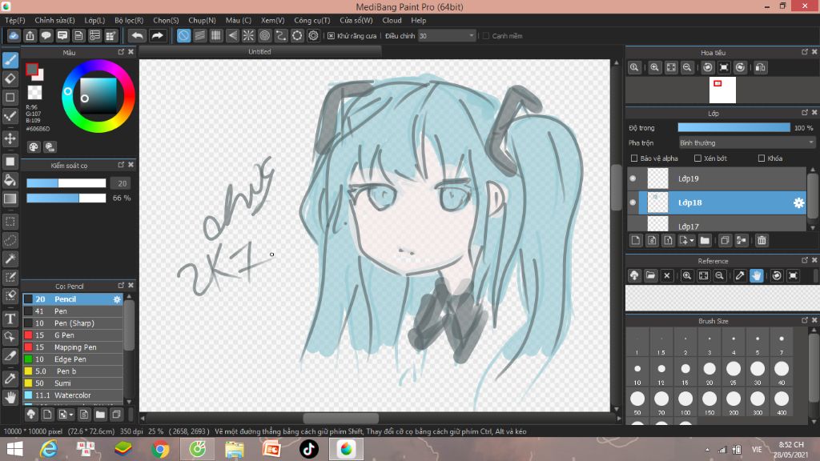Image resolution: width=820 pixels, height=461 pixels.
Task: Open the Chỉnh sửa(E) menu
Action: click(55, 20)
